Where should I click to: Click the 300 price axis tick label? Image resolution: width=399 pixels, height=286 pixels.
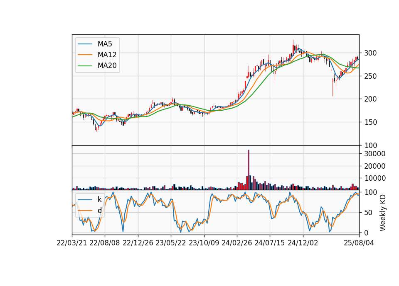pyautogui.click(x=370, y=53)
